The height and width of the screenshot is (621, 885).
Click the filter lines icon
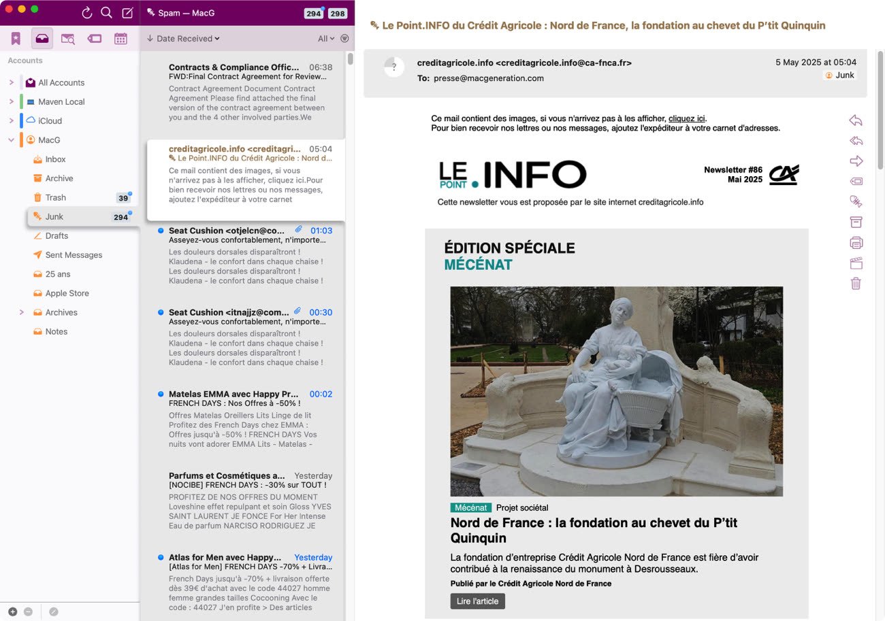[x=344, y=39]
